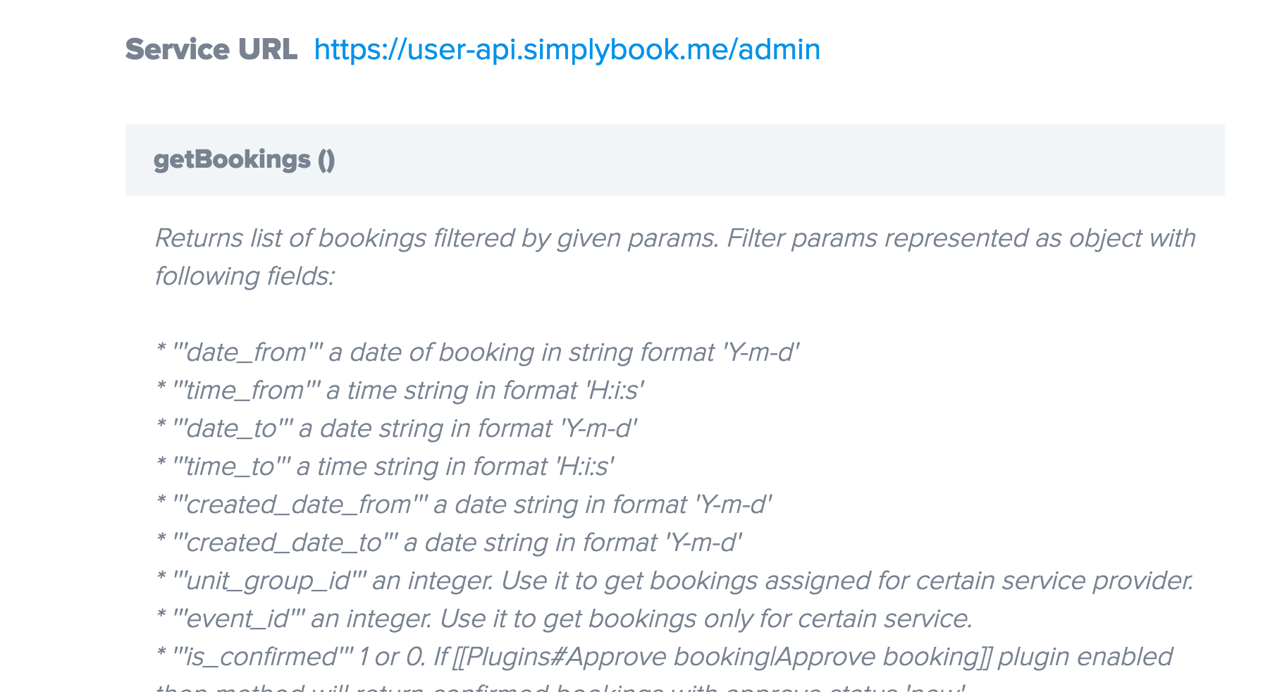Click 'Y-m-d' in the date_from line

[761, 352]
